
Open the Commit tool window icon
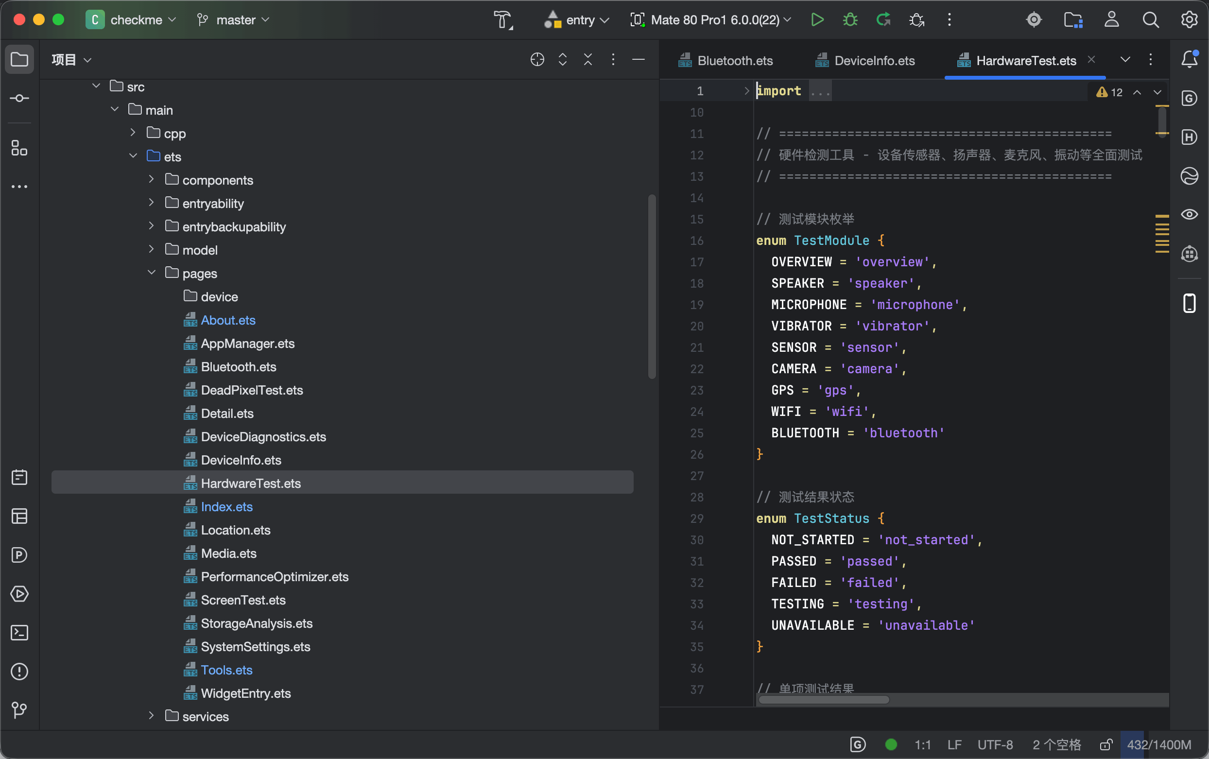(19, 98)
